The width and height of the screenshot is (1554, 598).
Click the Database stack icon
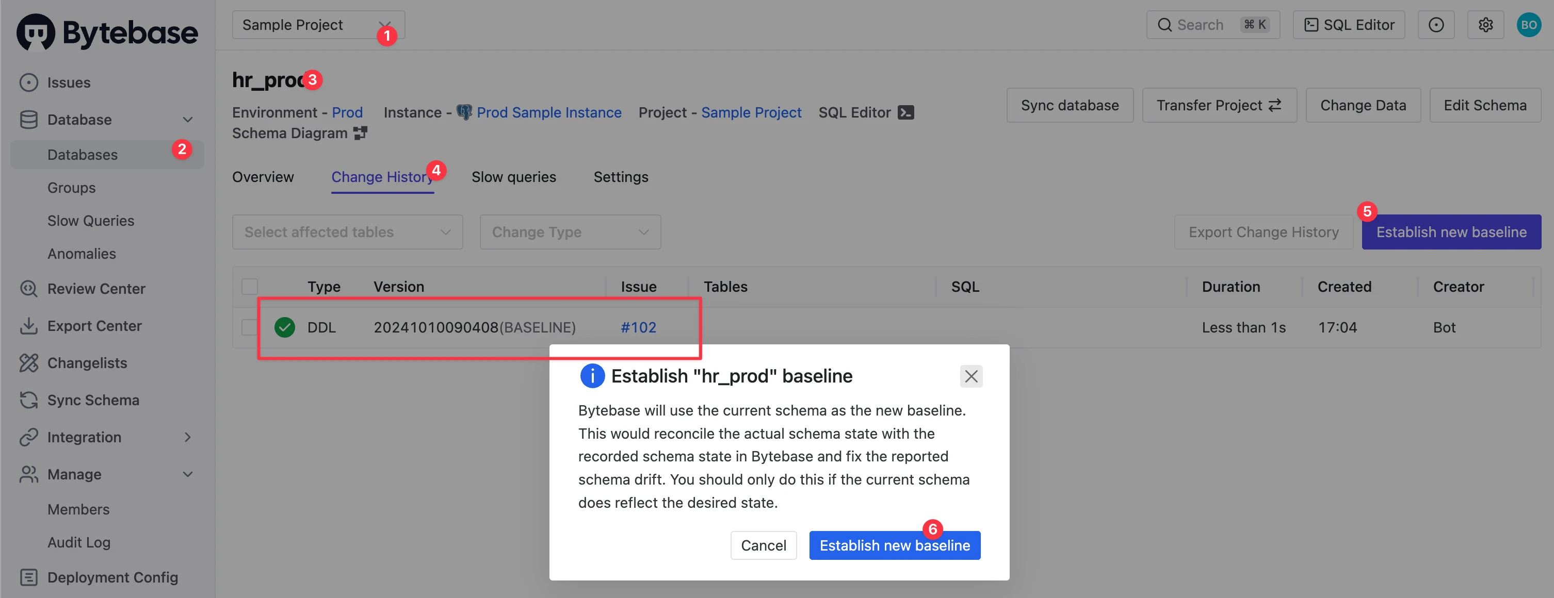tap(28, 120)
